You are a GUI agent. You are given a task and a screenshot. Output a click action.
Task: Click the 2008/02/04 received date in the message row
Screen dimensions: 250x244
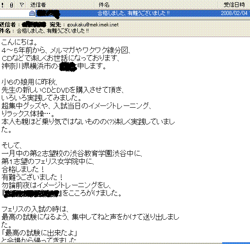point(234,13)
